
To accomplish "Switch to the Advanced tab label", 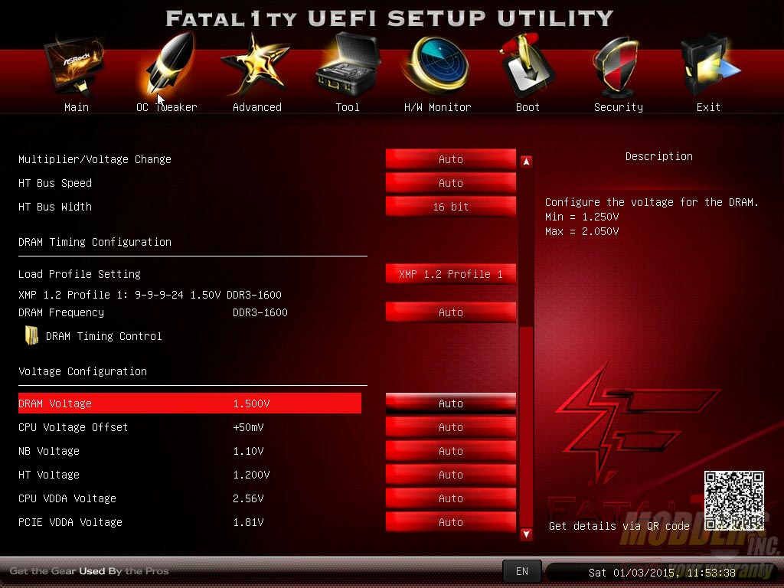I will 257,107.
